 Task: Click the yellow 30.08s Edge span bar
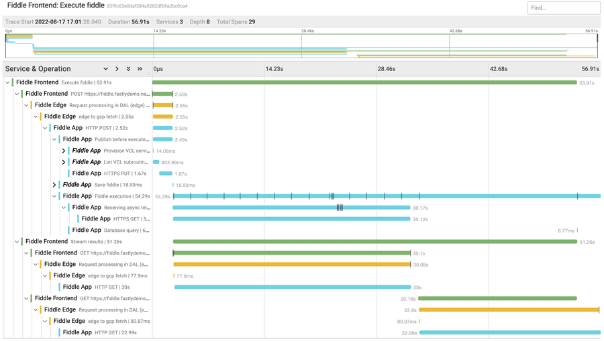tap(292, 264)
